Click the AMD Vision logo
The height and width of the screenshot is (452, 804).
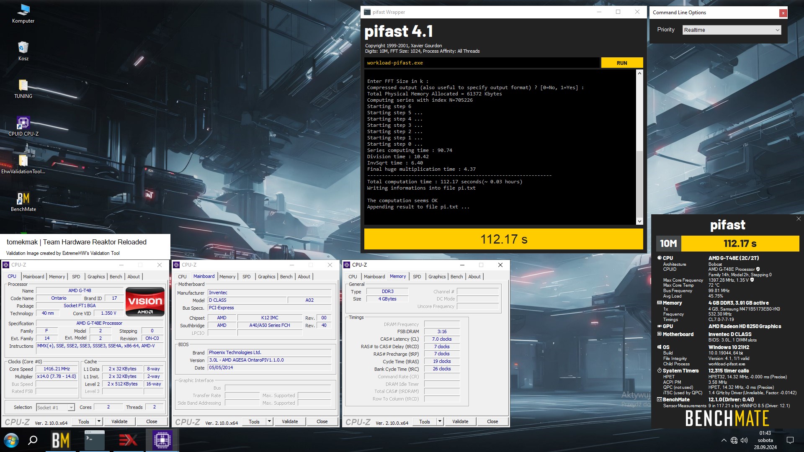click(145, 302)
